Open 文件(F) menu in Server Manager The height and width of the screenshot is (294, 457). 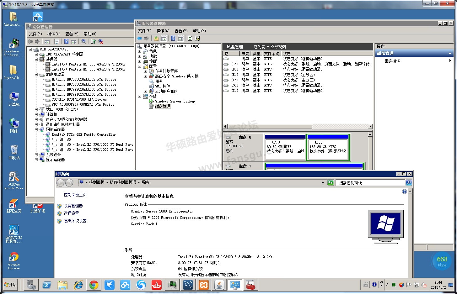(145, 31)
